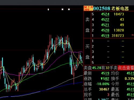Click the rightmost star marker above the chart
134x100 pixels.
pyautogui.click(x=69, y=9)
